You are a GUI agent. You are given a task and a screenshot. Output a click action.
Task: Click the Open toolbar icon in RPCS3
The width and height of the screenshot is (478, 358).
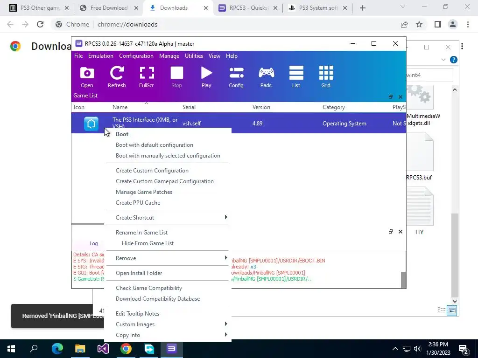[x=87, y=77]
